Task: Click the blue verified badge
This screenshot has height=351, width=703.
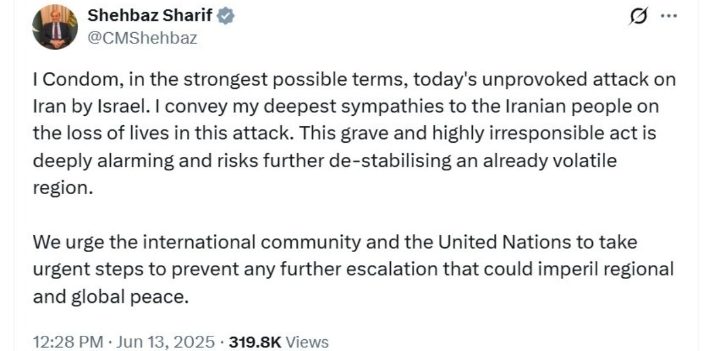Action: [x=226, y=17]
